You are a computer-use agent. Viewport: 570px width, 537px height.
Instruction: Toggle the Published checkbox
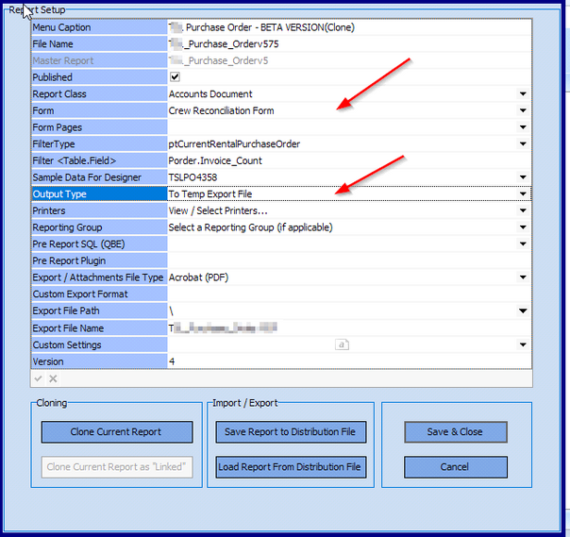(175, 77)
